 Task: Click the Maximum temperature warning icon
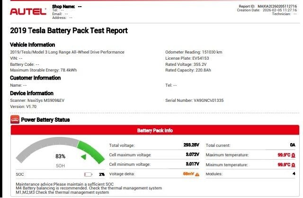pyautogui.click(x=294, y=155)
